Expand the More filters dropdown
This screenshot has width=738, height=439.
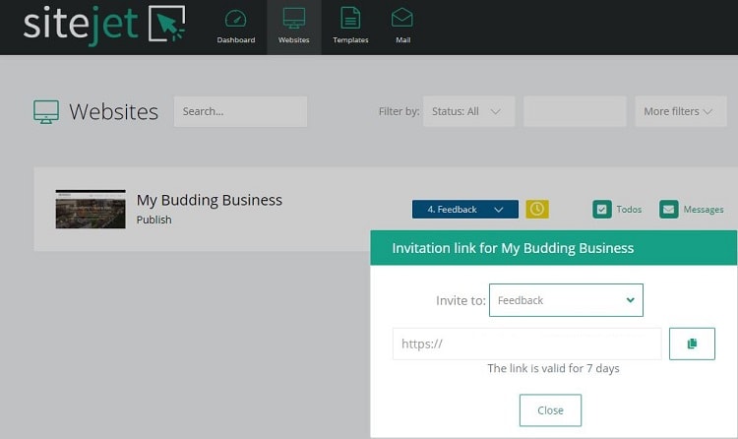[x=681, y=111]
